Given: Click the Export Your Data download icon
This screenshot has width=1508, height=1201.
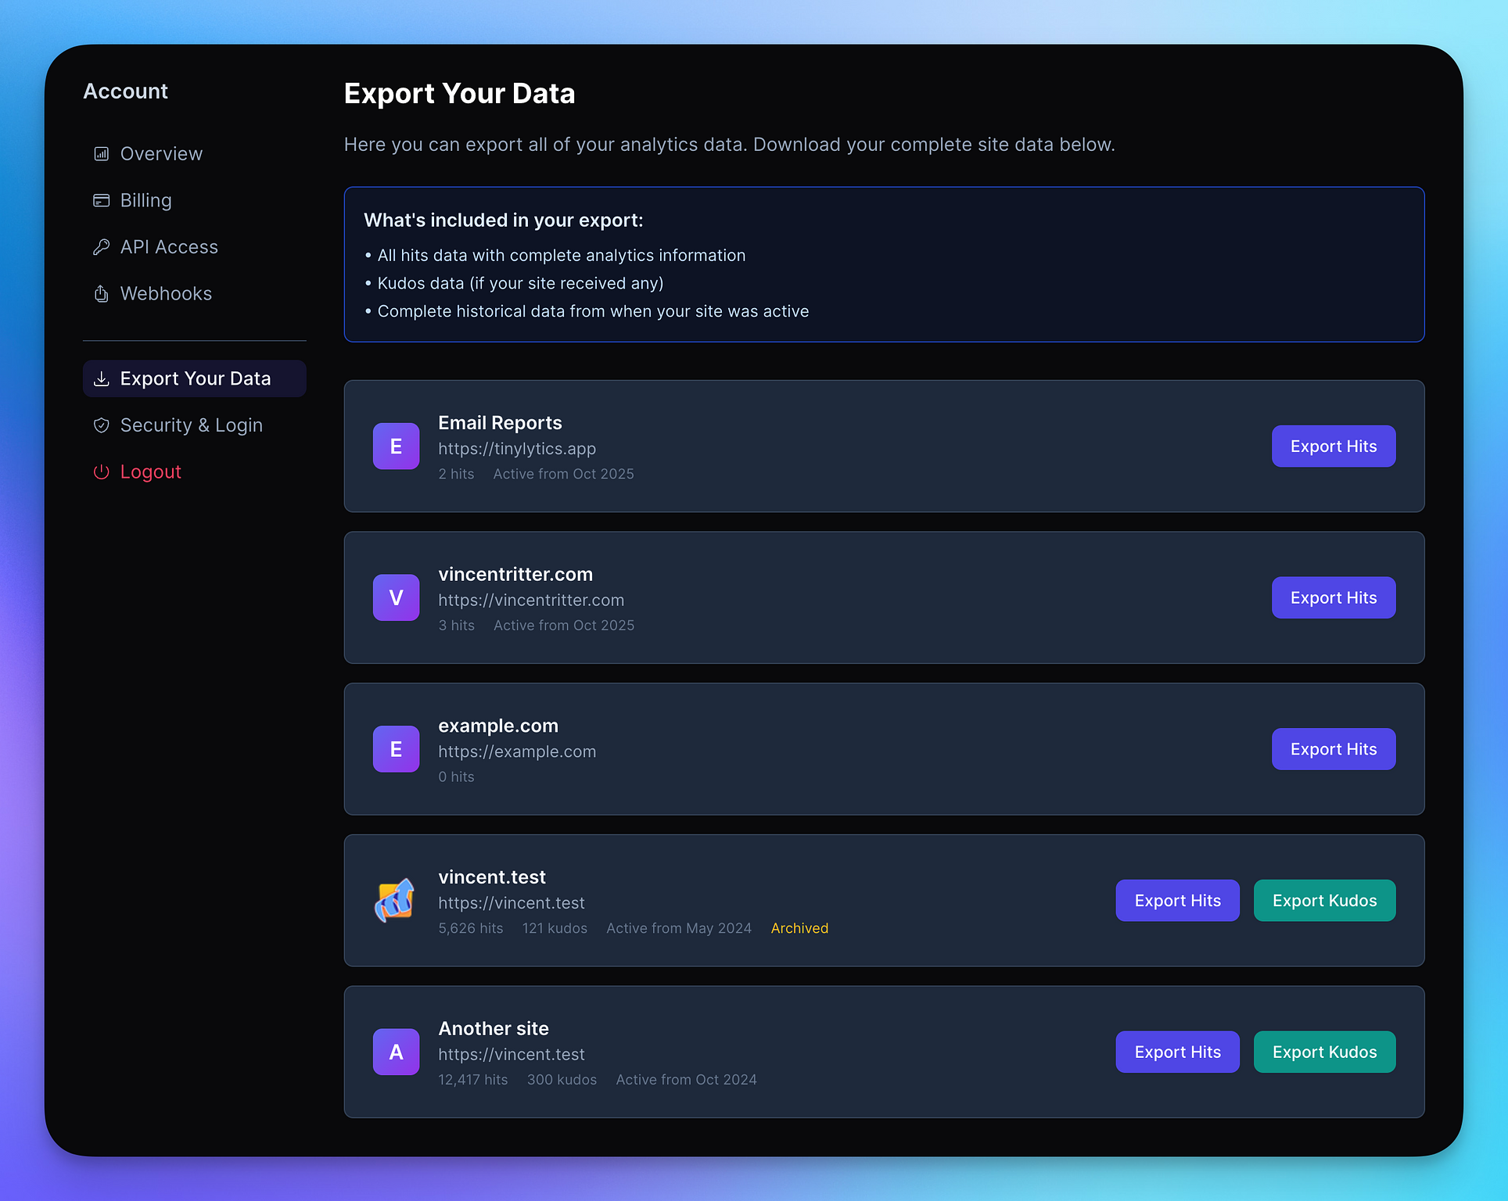Looking at the screenshot, I should [x=102, y=379].
